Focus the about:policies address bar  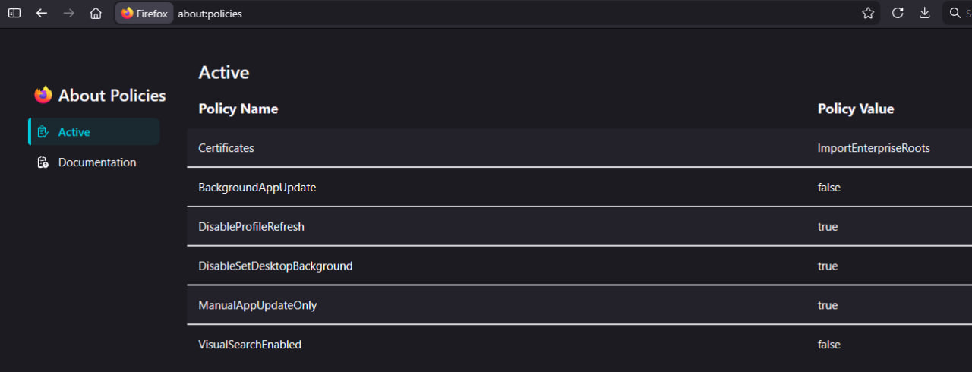click(456, 14)
